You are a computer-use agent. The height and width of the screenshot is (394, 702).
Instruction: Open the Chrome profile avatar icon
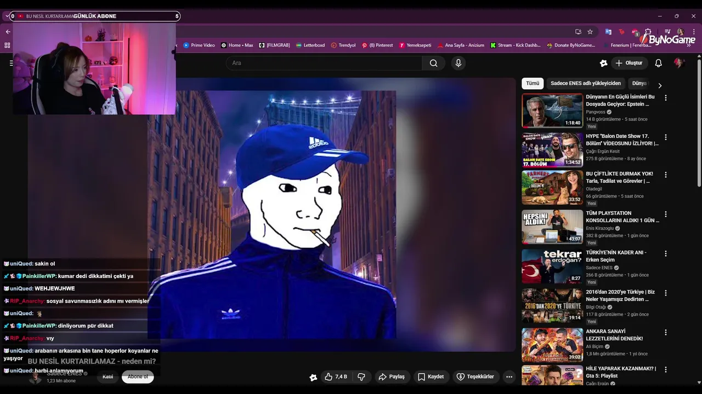680,32
